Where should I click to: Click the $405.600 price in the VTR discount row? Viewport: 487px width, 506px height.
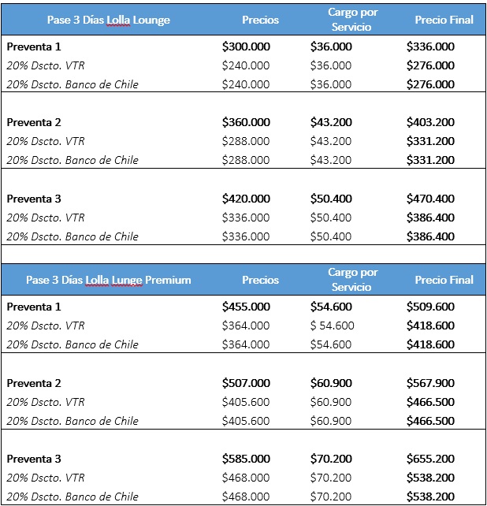coord(246,402)
